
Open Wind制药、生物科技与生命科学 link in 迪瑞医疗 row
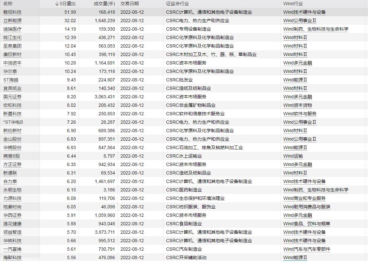pyautogui.click(x=316, y=29)
